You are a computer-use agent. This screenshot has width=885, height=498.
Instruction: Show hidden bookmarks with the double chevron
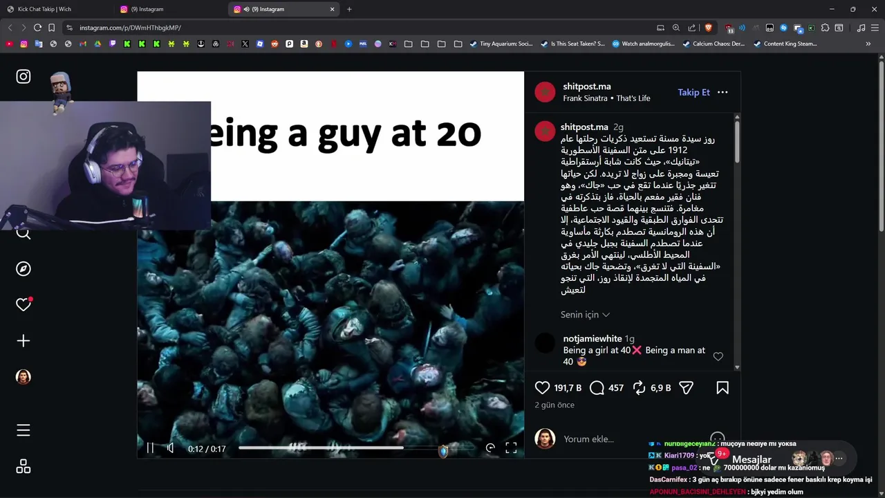(x=868, y=44)
